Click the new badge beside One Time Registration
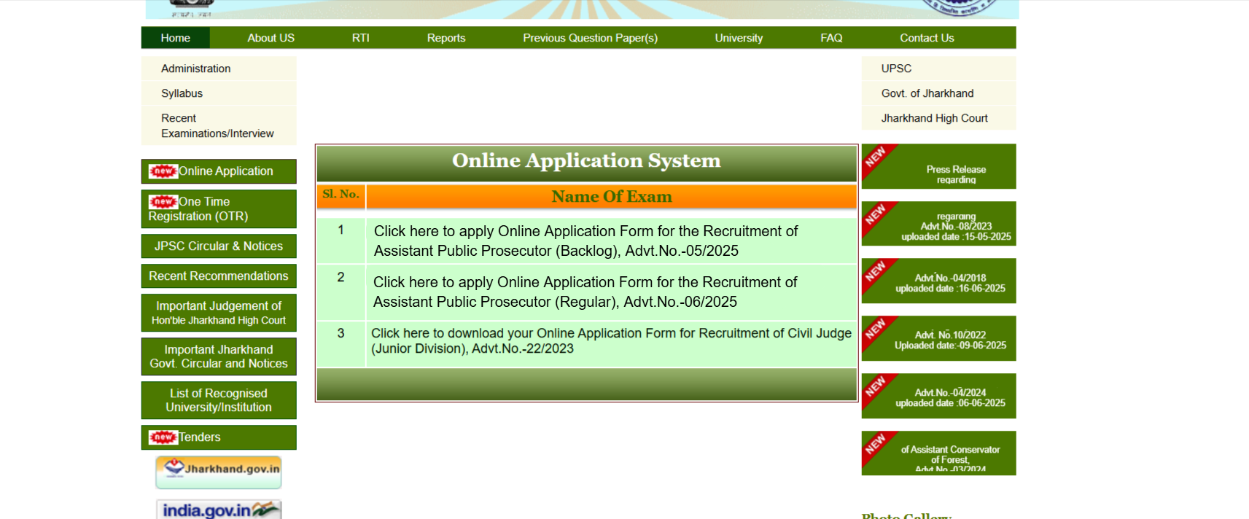Viewport: 1249px width, 519px height. point(163,202)
